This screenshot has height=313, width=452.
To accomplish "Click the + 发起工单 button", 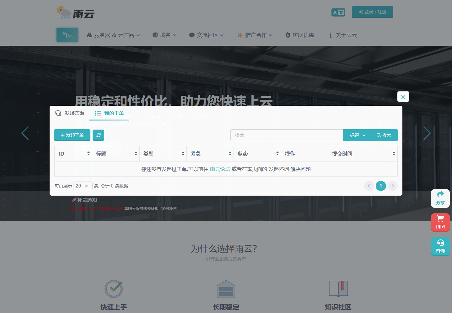I will click(x=72, y=135).
